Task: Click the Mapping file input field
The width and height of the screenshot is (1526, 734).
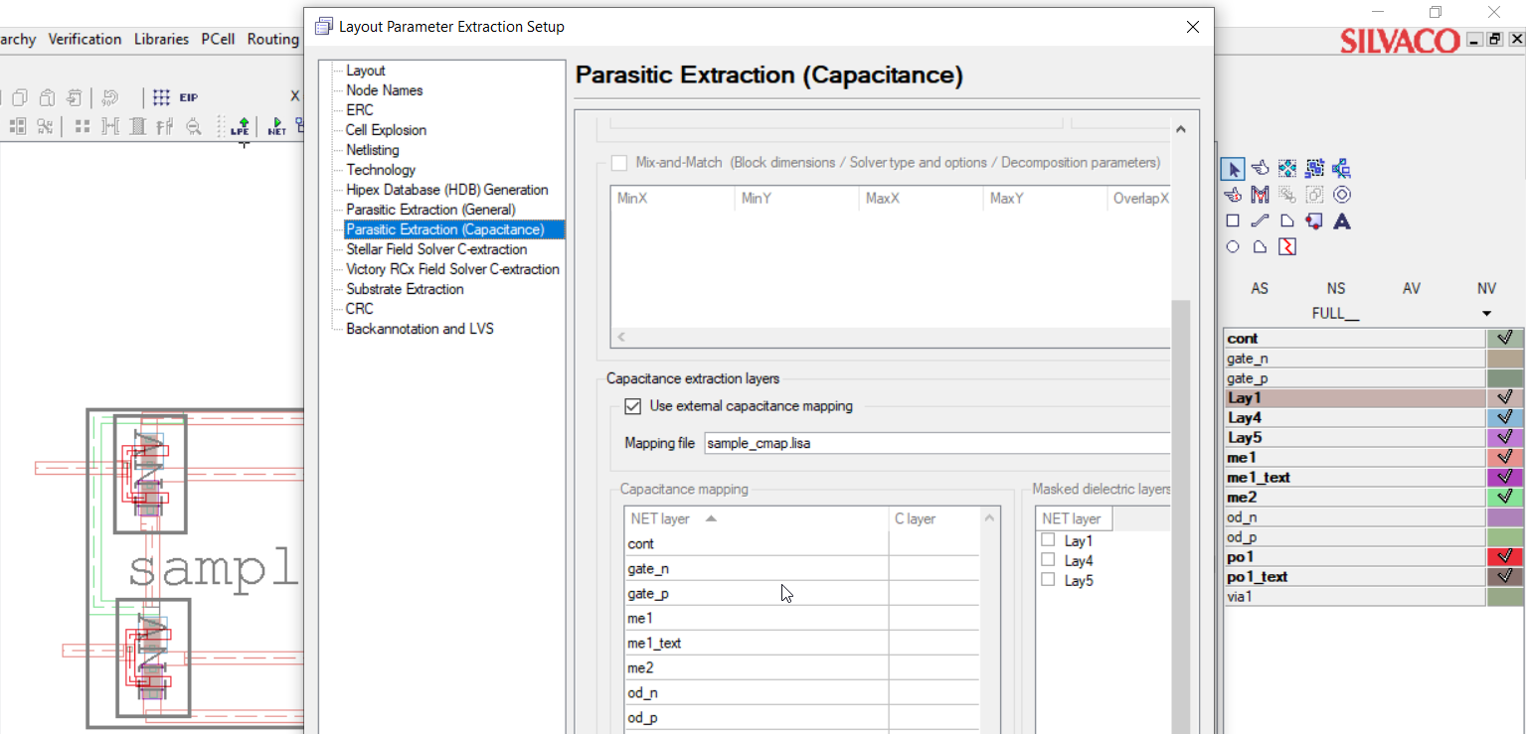Action: 936,443
